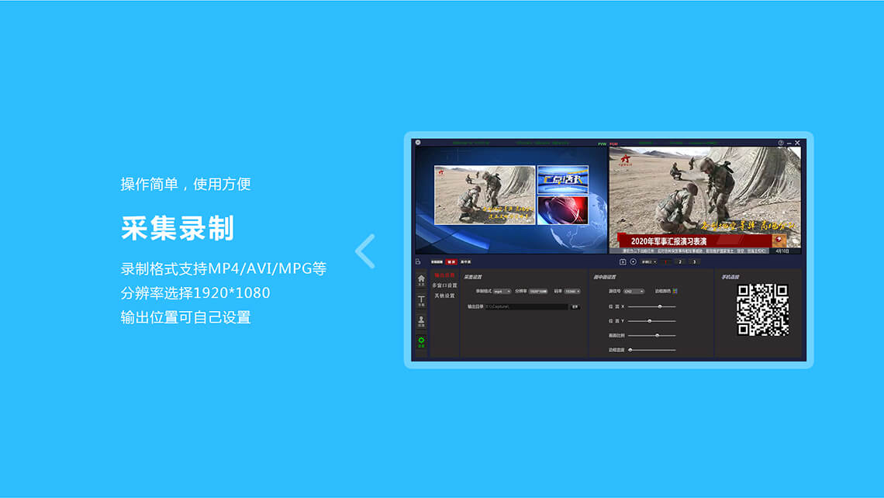The width and height of the screenshot is (884, 498).
Task: Click the 边框宽度 slider handle
Action: click(x=630, y=350)
